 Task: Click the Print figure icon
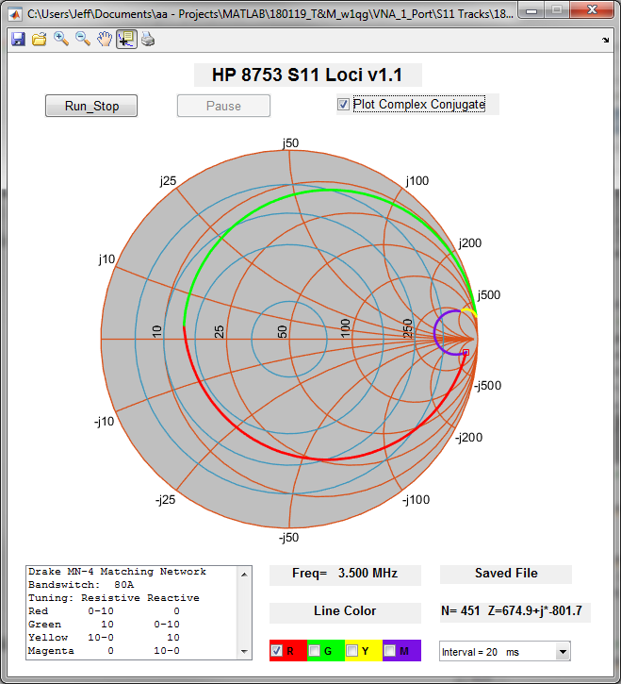pos(148,40)
